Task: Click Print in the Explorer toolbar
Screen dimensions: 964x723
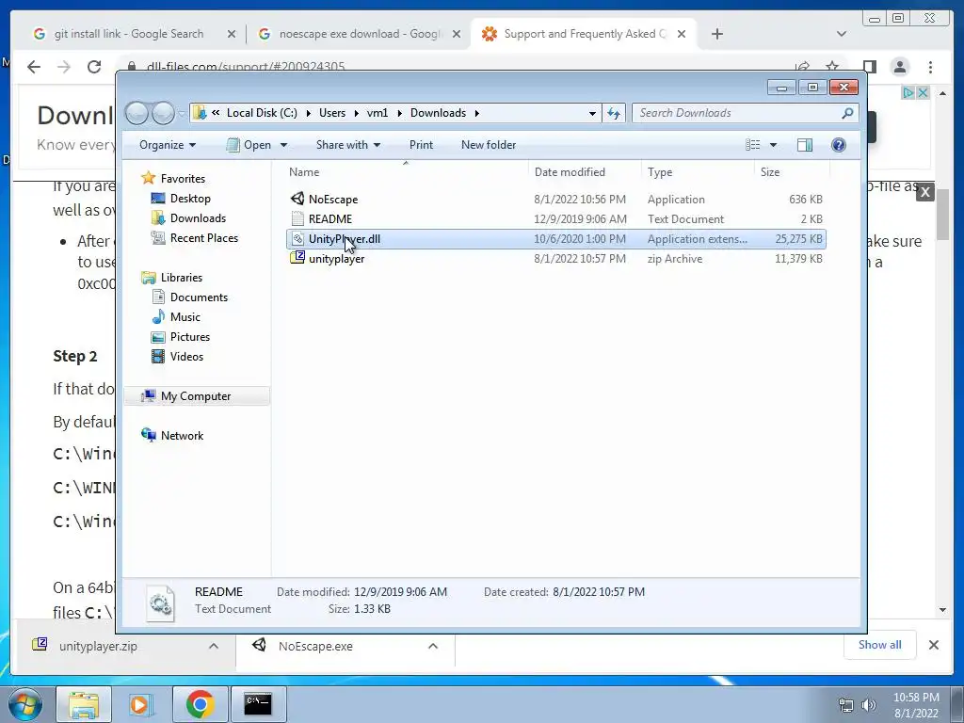Action: click(x=421, y=145)
